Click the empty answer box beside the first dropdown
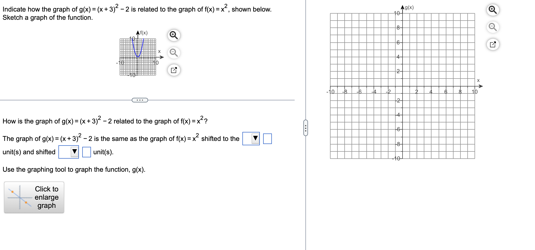This screenshot has height=250, width=535. click(x=267, y=139)
